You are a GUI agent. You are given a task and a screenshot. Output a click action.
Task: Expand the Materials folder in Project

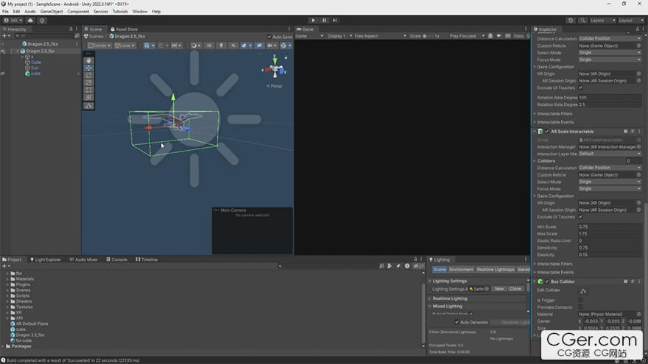7,279
